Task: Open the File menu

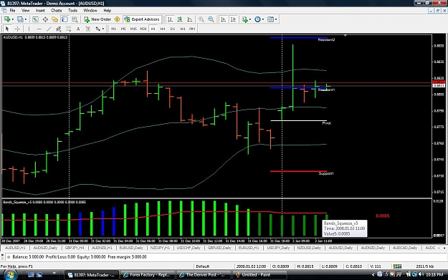Action: coord(12,11)
